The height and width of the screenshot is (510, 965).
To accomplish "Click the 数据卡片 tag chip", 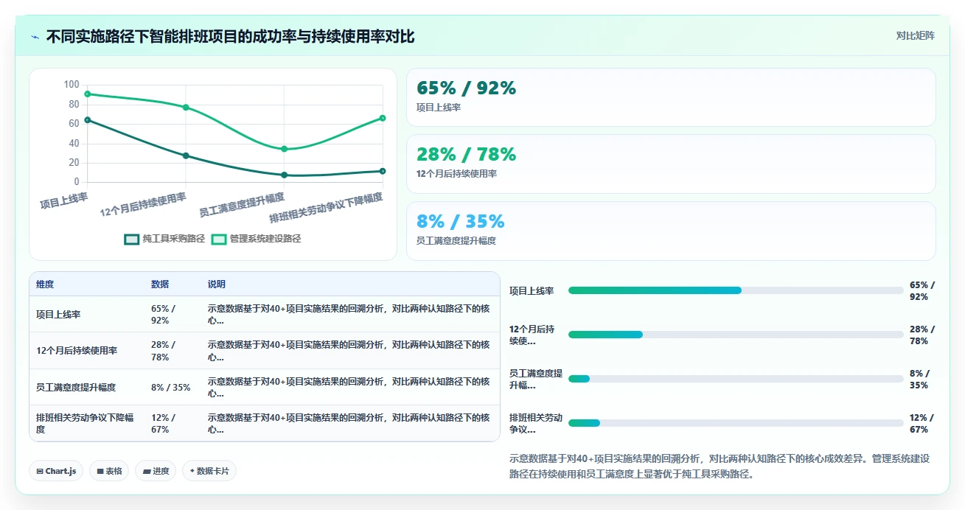I will [x=209, y=471].
